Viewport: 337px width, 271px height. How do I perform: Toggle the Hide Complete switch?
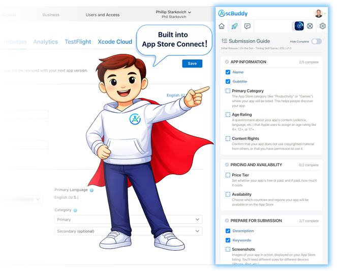317,42
